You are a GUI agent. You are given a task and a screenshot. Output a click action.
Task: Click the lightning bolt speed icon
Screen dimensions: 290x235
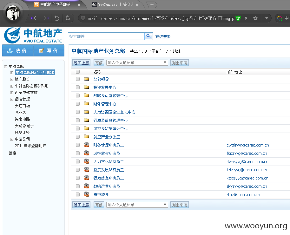[x=246, y=18]
